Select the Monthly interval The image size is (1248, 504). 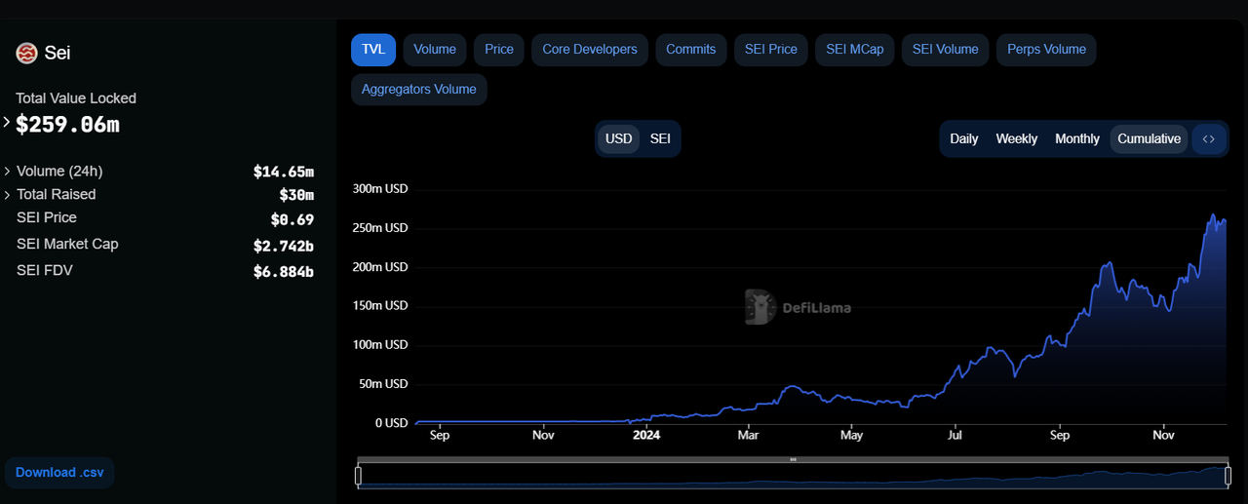pos(1077,138)
